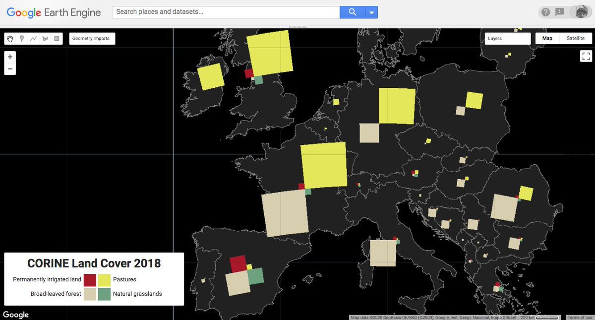Select the Map view tab
Viewport: 595px width, 320px height.
tap(547, 39)
